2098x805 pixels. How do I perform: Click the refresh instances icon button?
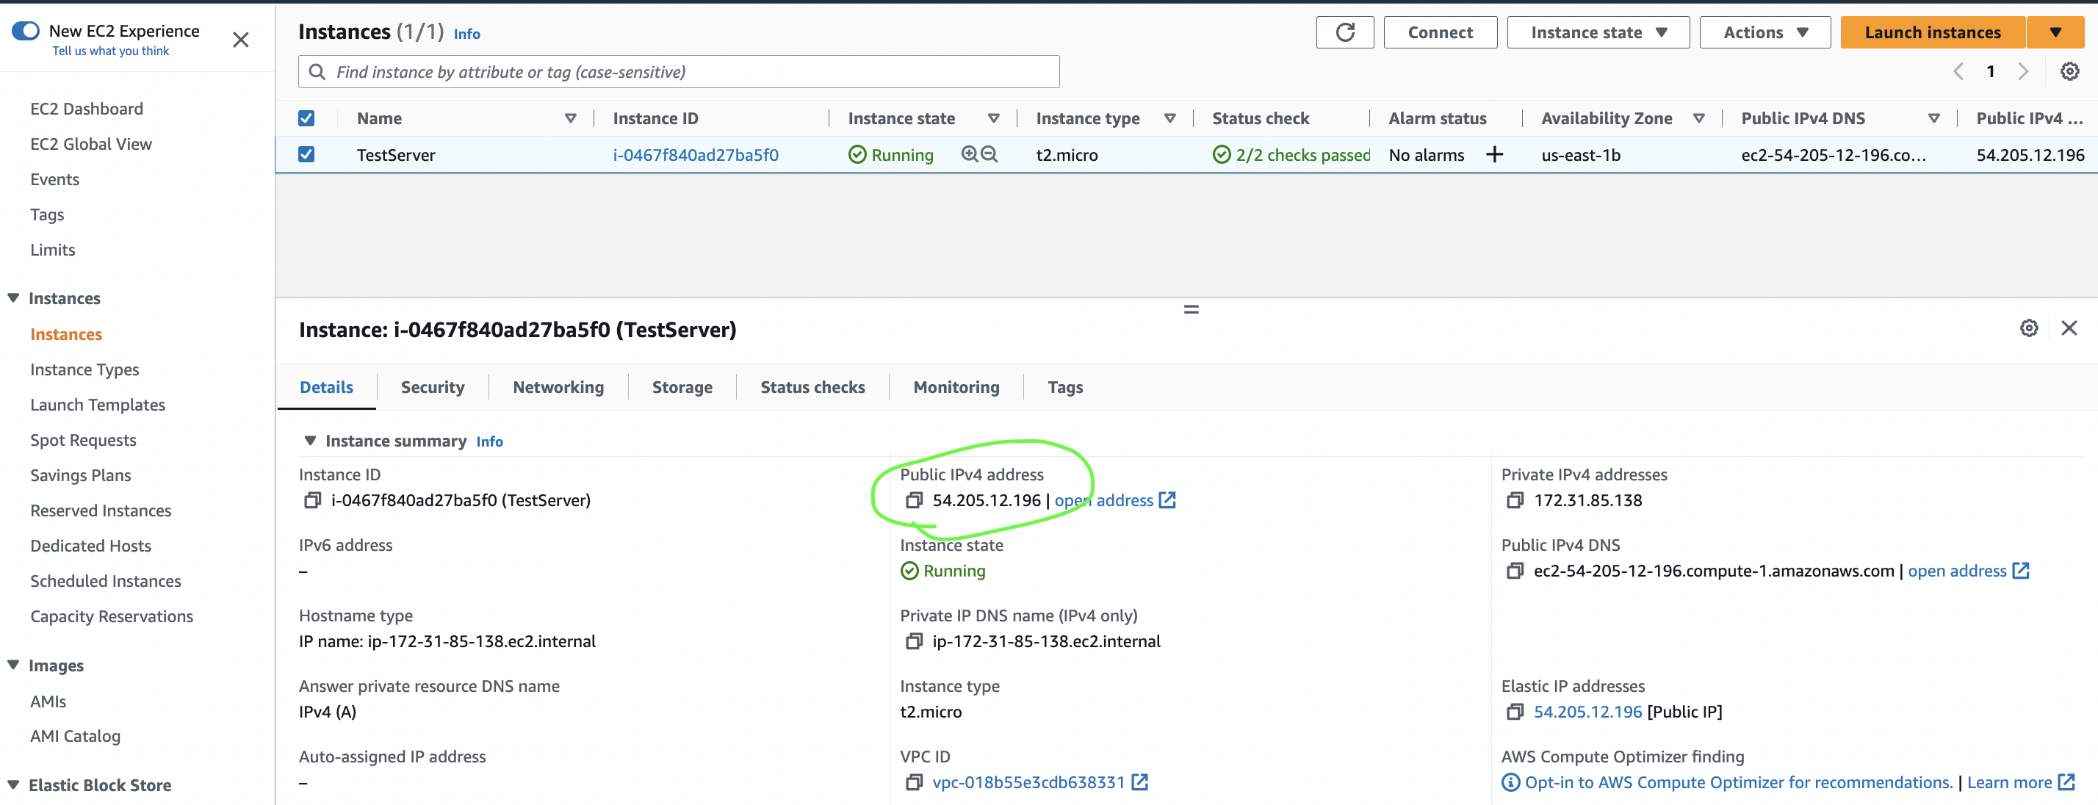click(x=1344, y=32)
